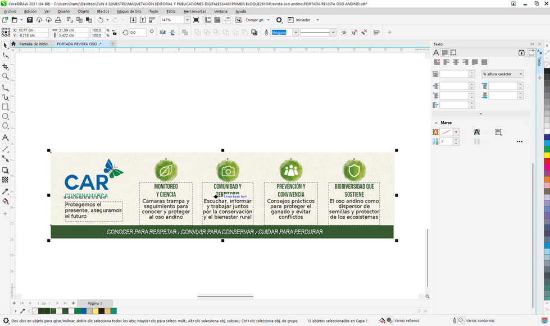Switch to the Pantalla de inicio tab
Screen dimensions: 550x326
pyautogui.click(x=33, y=44)
